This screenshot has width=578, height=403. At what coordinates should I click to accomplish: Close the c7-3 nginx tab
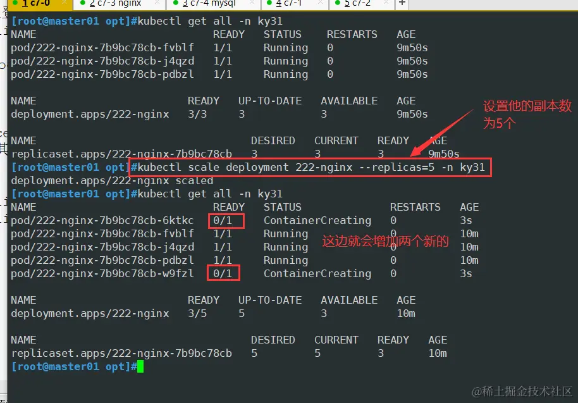click(157, 3)
